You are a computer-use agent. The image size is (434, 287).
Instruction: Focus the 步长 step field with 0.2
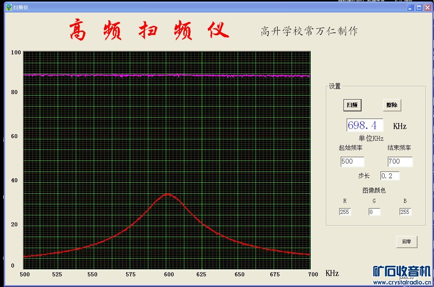tap(389, 176)
